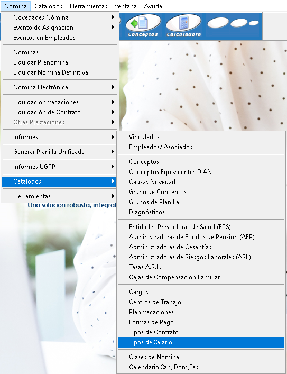This screenshot has width=287, height=374.
Task: Open the Informes UGPP submenu
Action: click(60, 167)
